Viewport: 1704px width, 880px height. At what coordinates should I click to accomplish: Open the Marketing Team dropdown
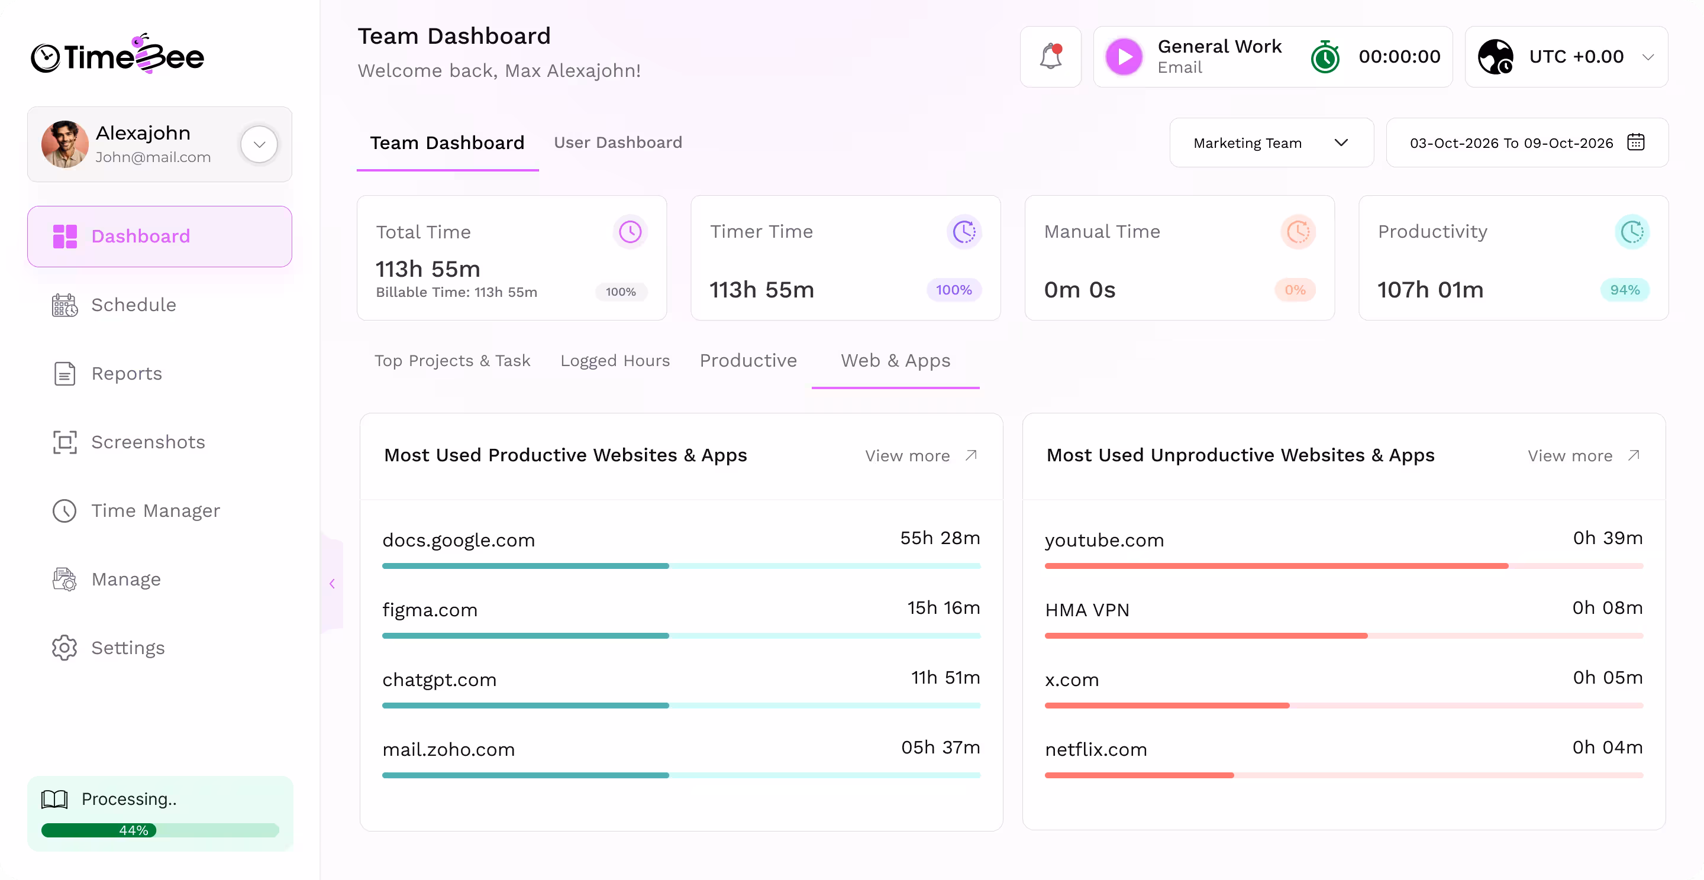tap(1271, 143)
